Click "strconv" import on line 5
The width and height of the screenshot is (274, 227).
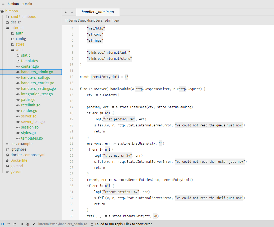(x=95, y=34)
